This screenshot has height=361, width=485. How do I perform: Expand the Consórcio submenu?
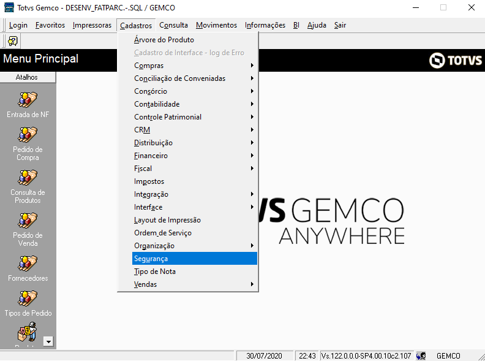195,91
